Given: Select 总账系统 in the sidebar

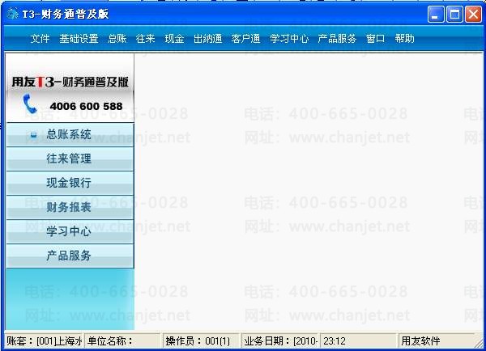Looking at the screenshot, I should tap(70, 134).
